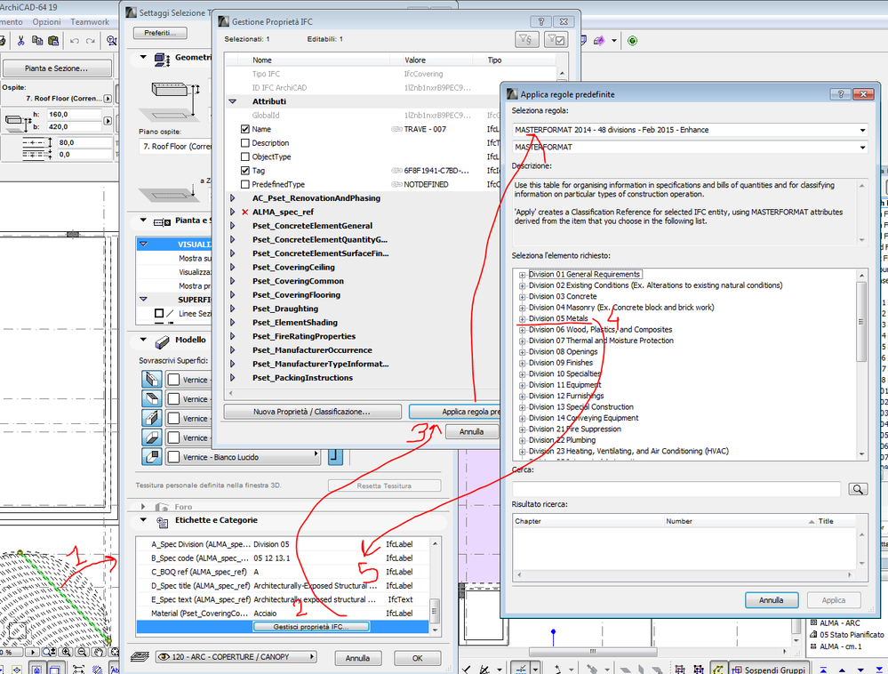Viewport: 888px width, 674px height.
Task: Select the fifth surface override icon beside Vernice - Bianco Lucido
Action: 152,456
